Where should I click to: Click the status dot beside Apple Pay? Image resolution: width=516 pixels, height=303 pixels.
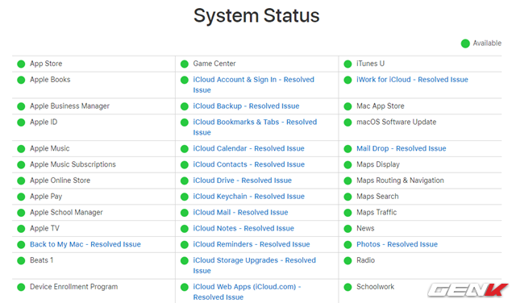tap(21, 197)
